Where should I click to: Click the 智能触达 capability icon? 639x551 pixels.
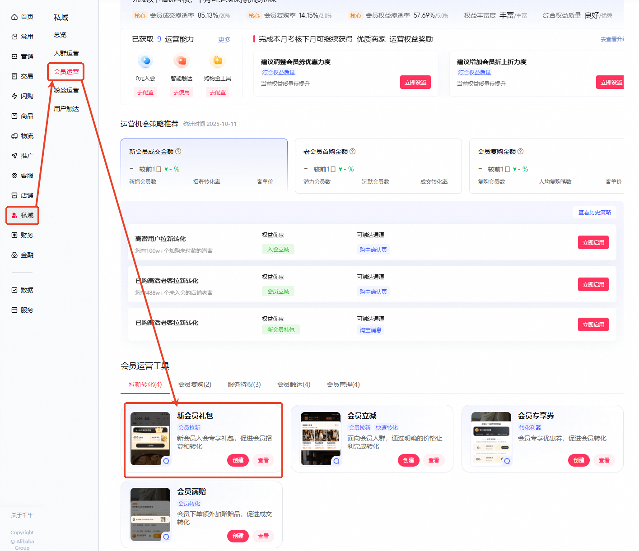point(182,60)
